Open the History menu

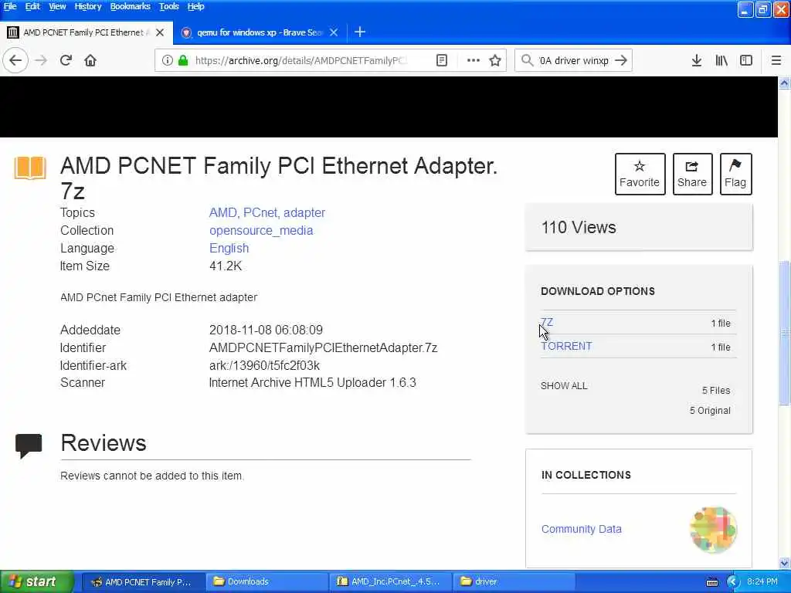pos(88,6)
